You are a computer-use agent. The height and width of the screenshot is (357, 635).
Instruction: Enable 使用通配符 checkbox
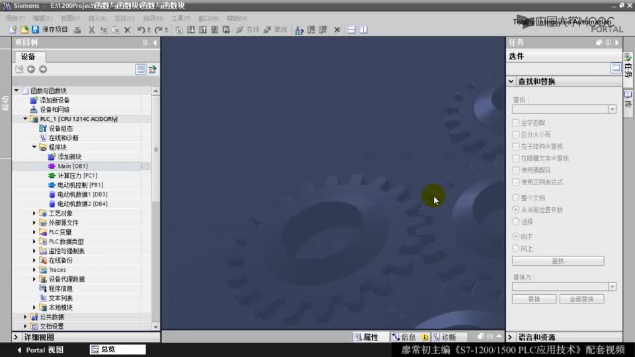(515, 170)
